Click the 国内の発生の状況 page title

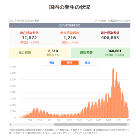[x=70, y=7]
